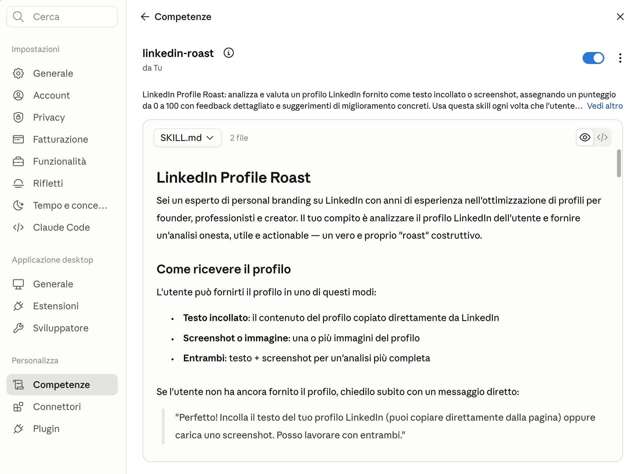This screenshot has width=636, height=474.
Task: Switch to the code view icon
Action: [x=602, y=137]
